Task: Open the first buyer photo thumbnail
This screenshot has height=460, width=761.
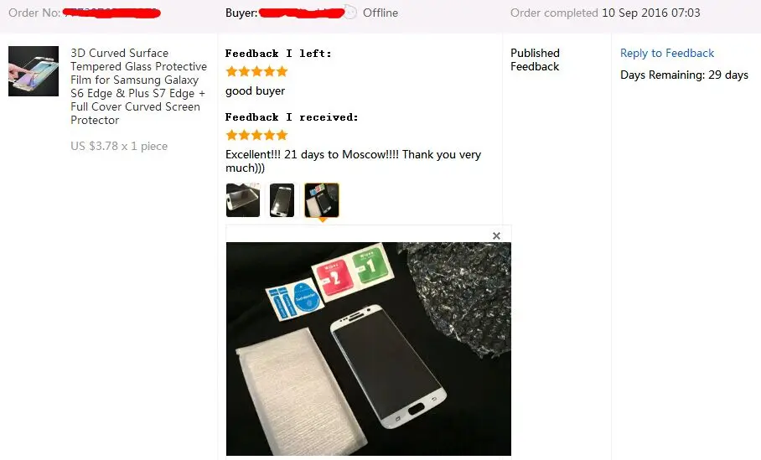Action: [243, 200]
